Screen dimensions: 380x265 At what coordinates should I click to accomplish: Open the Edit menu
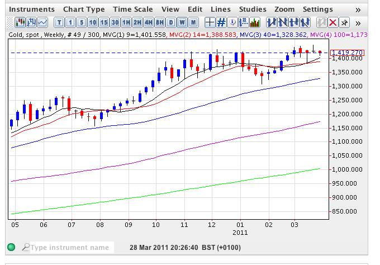pyautogui.click(x=195, y=10)
